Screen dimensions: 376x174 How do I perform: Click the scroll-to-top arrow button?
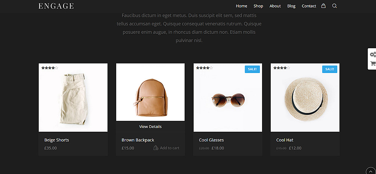click(x=370, y=171)
